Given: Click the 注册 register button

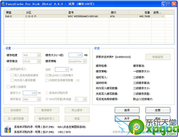Looking at the screenshot, I should (158, 110).
